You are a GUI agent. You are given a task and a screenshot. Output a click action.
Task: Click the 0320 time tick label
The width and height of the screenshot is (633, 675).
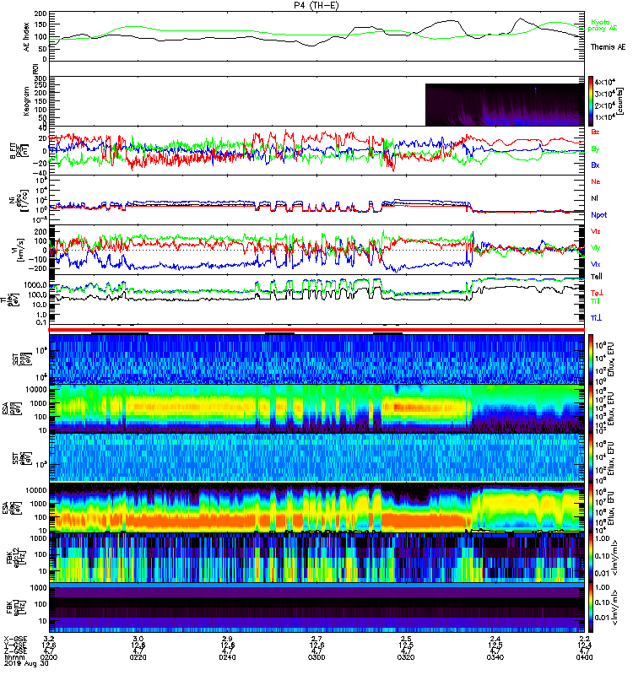pyautogui.click(x=406, y=657)
